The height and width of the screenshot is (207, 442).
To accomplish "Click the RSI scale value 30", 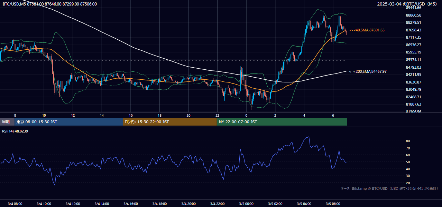I will pos(408,176).
